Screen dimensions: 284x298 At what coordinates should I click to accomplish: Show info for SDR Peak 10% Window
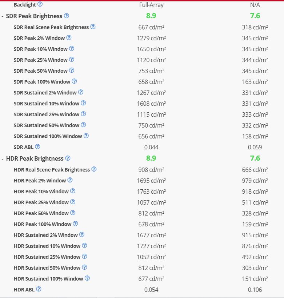[x=72, y=49]
